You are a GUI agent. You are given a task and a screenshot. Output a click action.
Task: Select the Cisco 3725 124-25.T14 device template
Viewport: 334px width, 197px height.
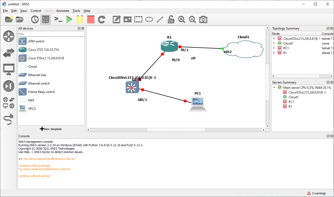click(x=51, y=50)
